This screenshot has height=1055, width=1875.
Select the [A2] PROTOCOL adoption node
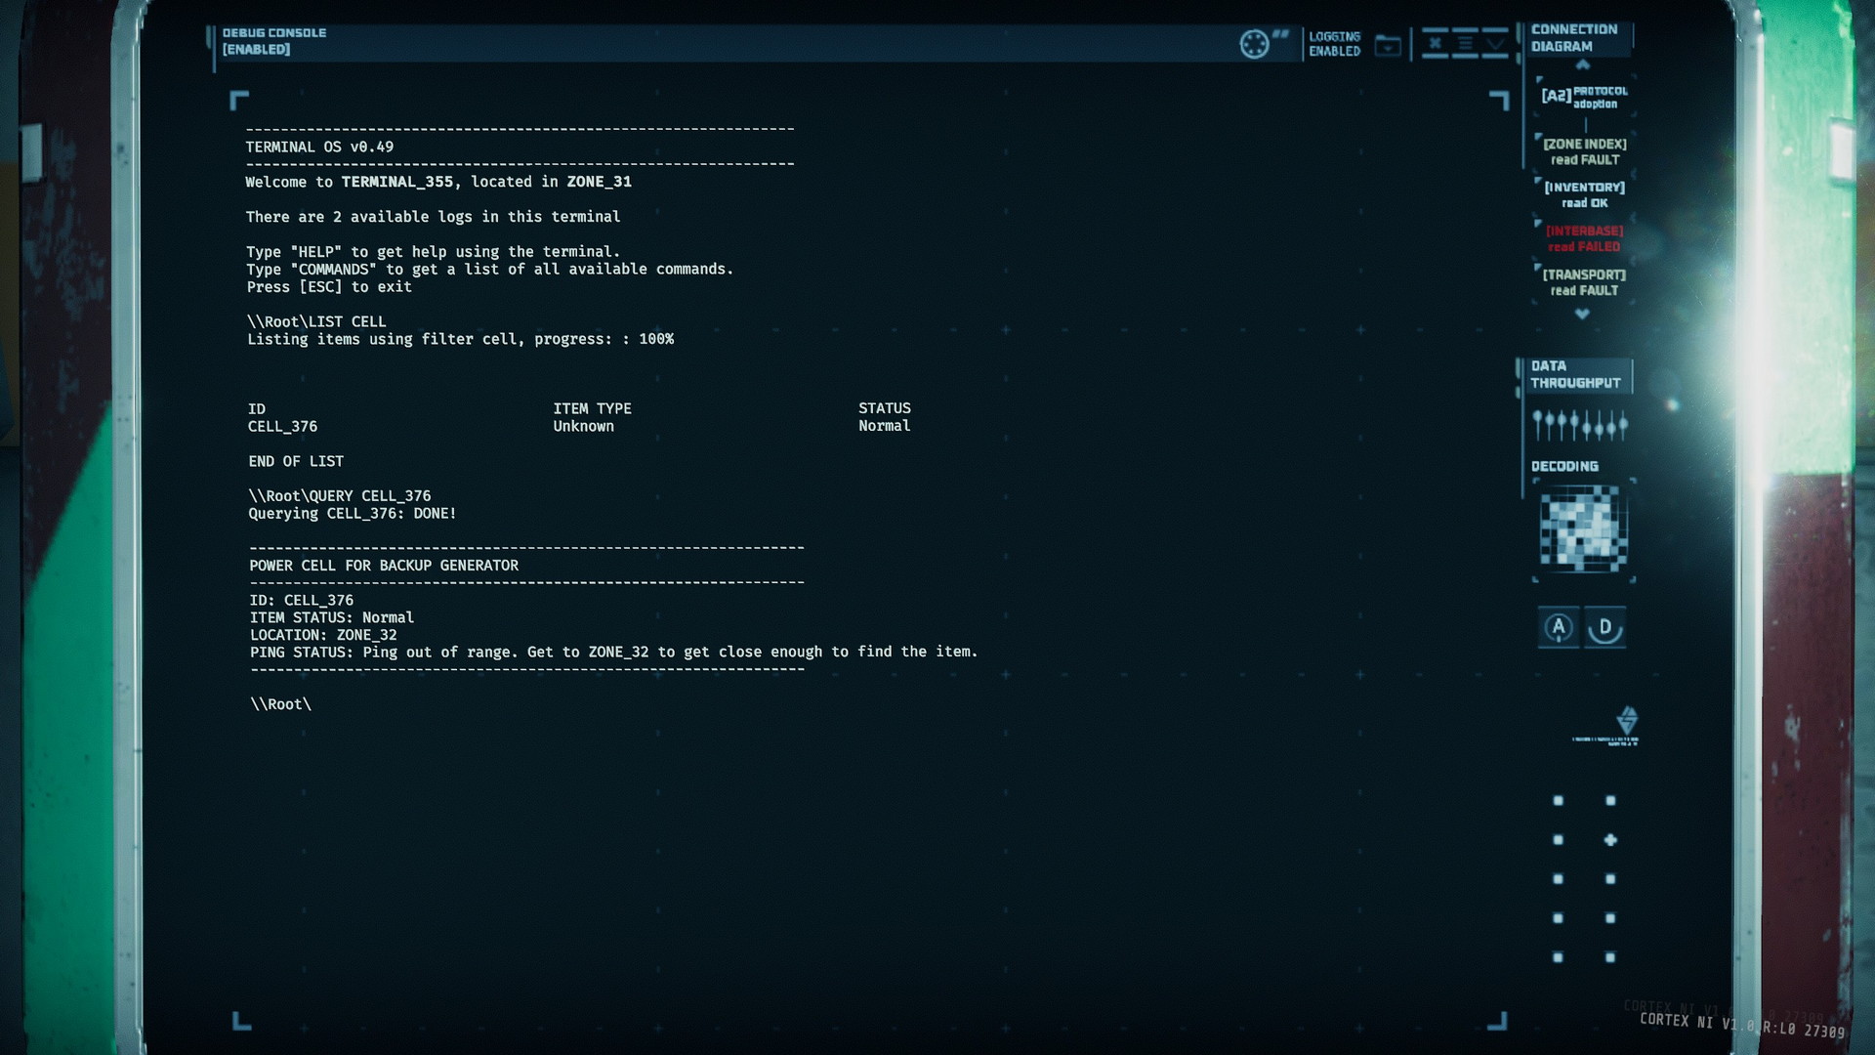(1584, 97)
